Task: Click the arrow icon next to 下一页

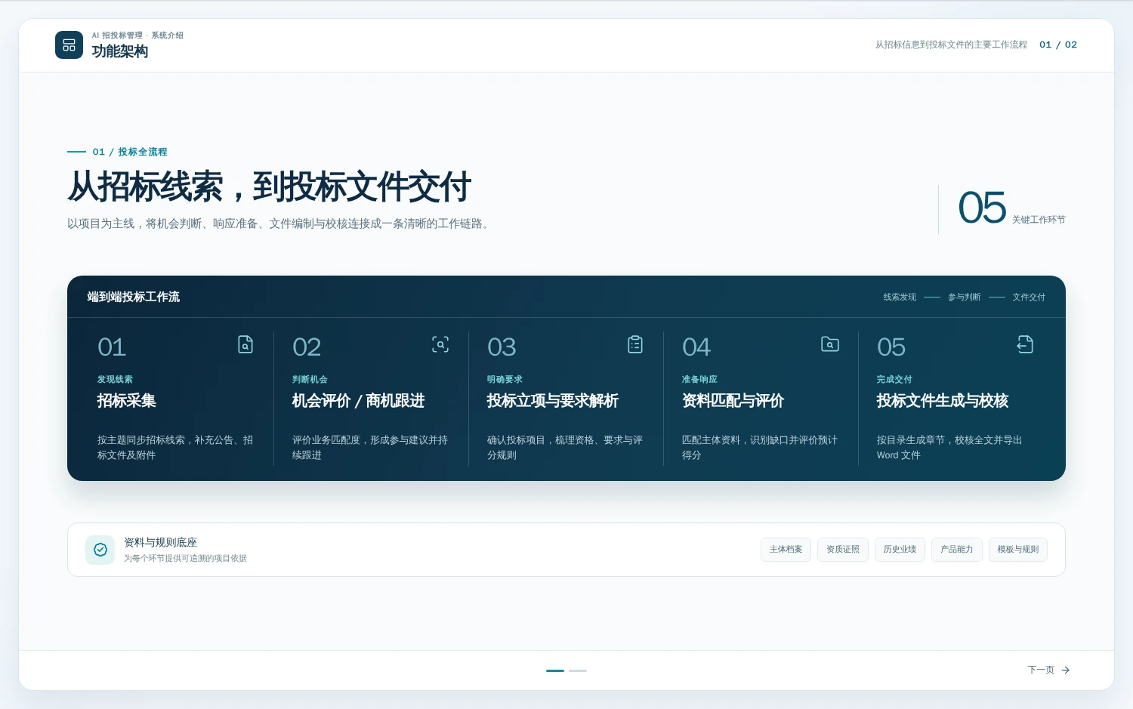Action: (1065, 670)
